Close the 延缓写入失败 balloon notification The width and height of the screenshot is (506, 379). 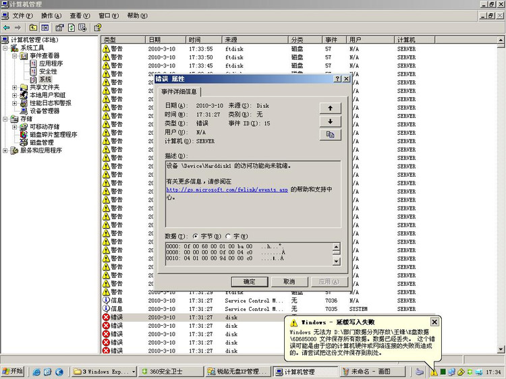coord(434,322)
